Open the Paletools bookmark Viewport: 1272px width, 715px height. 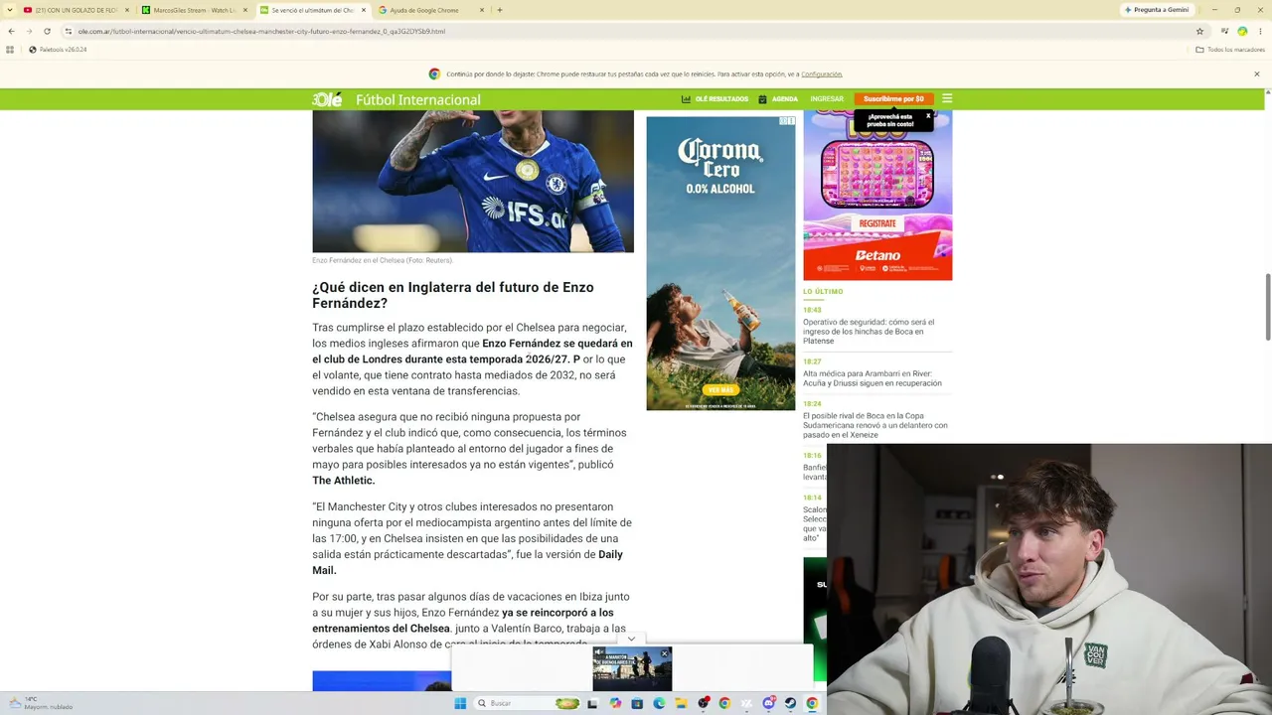(x=58, y=50)
